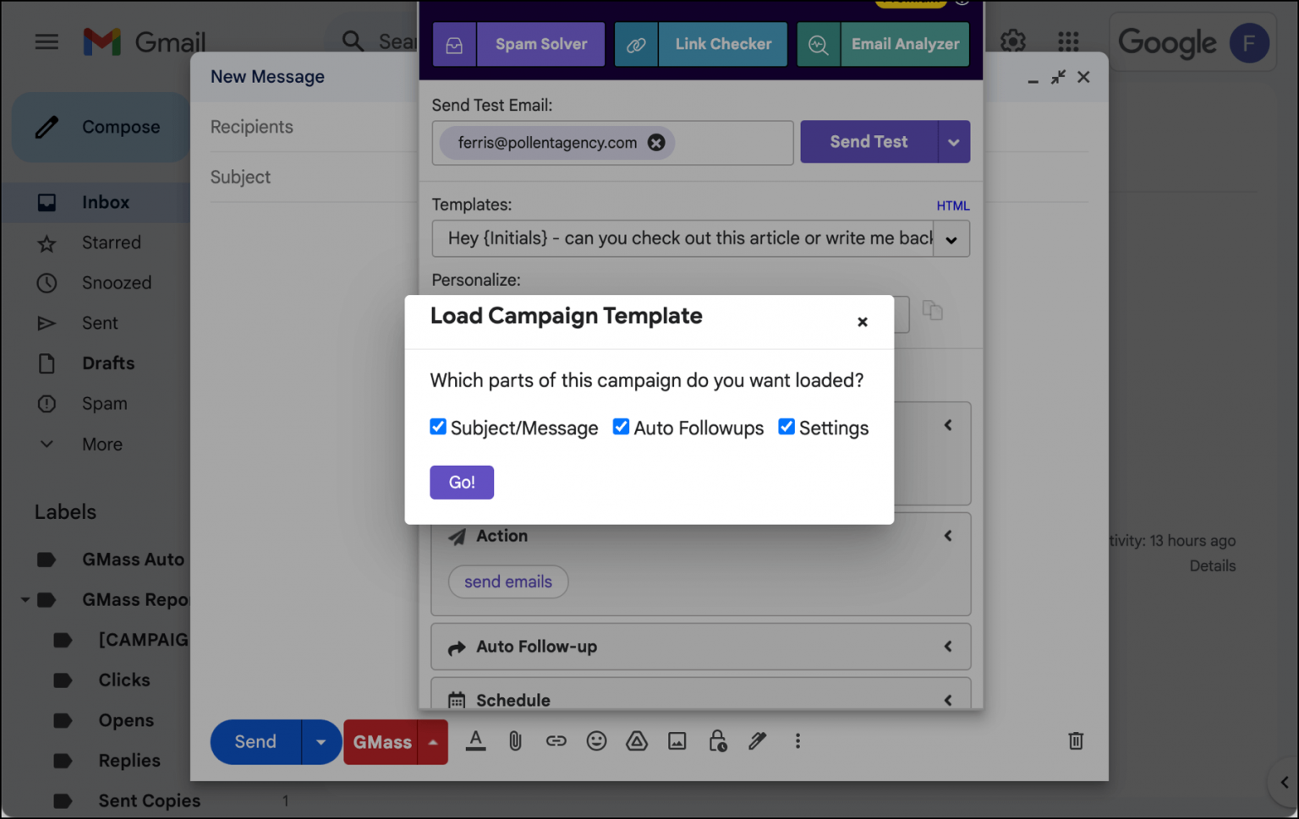Viewport: 1299px width, 819px height.
Task: Disable the Auto Followups option
Action: (621, 427)
